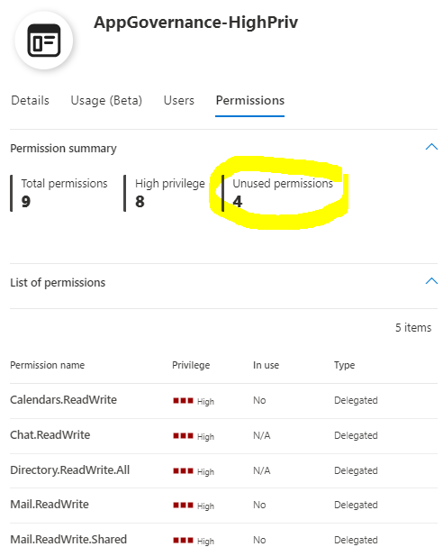Click the High privilege count 8
Screen dimensions: 443x556
(x=140, y=202)
